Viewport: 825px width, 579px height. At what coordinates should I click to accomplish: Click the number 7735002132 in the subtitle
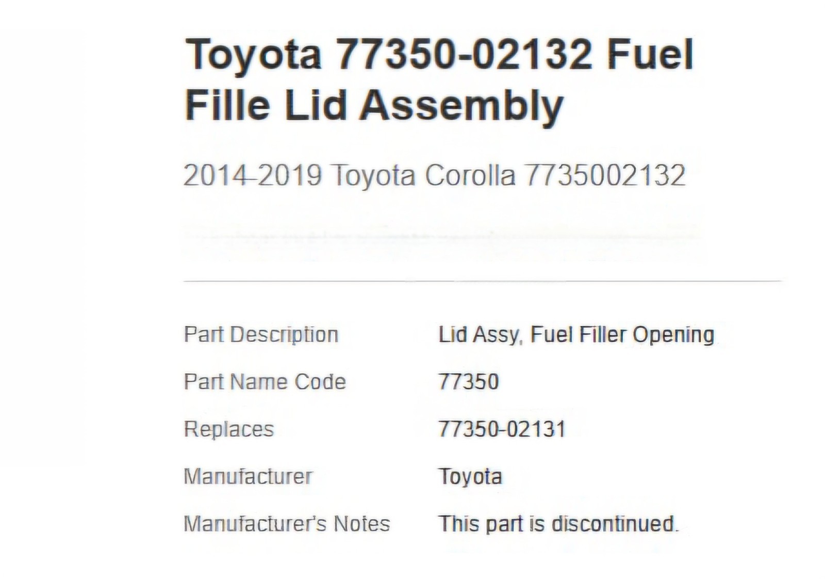click(605, 175)
